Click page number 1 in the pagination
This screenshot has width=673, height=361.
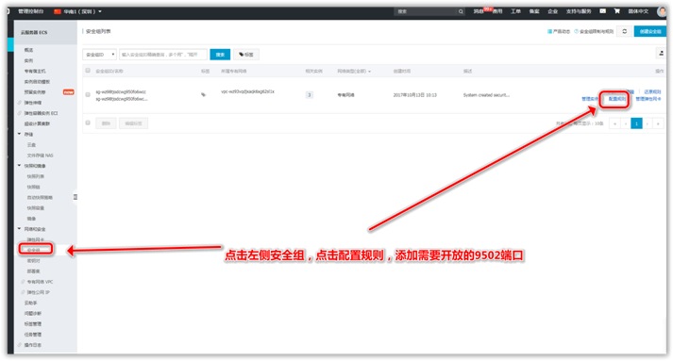pos(636,123)
